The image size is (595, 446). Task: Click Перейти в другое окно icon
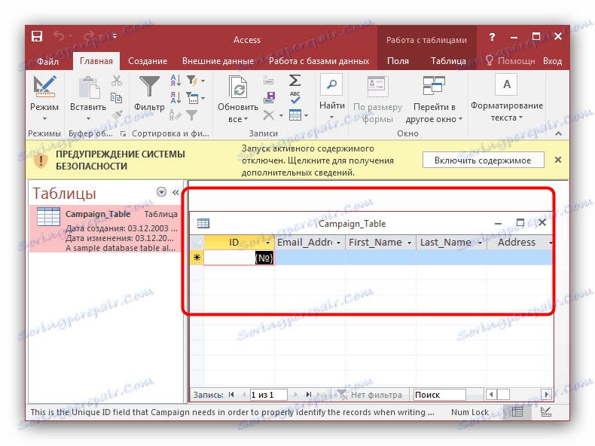[434, 85]
